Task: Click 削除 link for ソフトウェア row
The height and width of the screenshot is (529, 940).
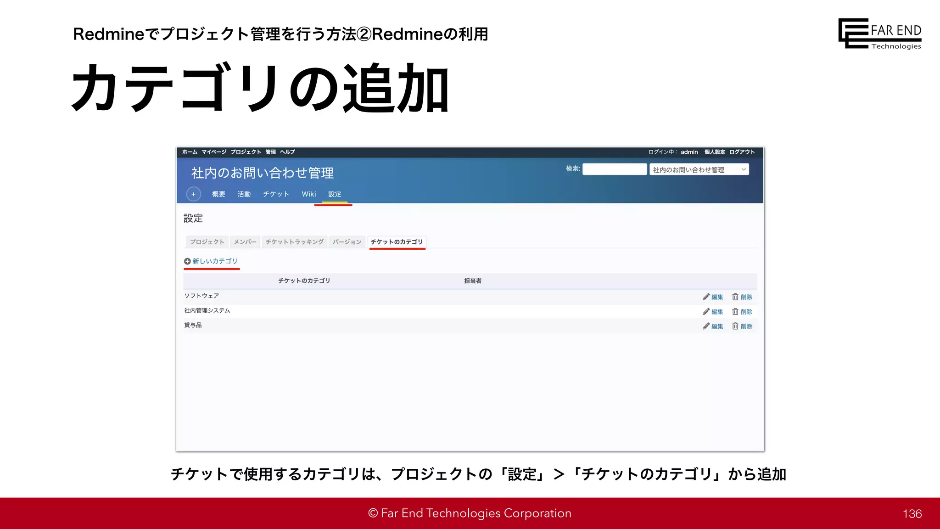Action: point(746,297)
